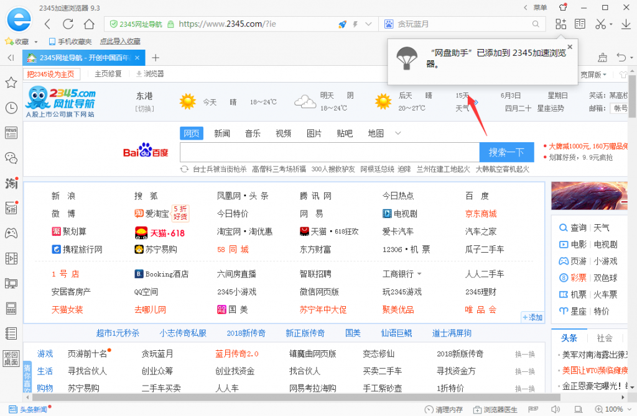Open the sidebar game controller icon
The width and height of the screenshot is (637, 416).
[x=11, y=233]
